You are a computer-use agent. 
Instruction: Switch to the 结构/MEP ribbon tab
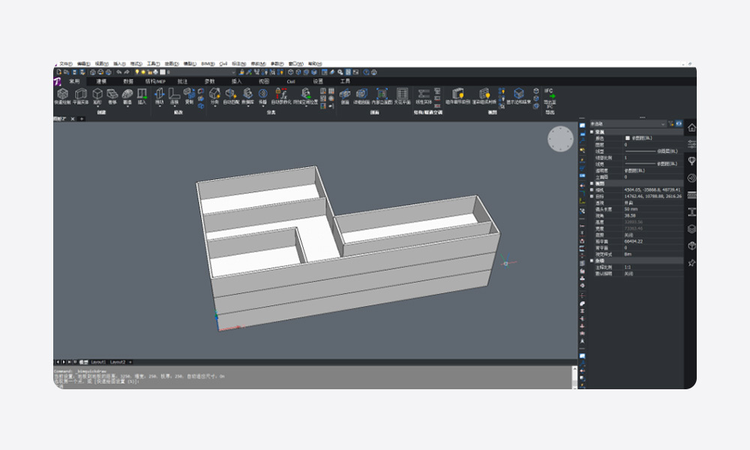pyautogui.click(x=155, y=81)
